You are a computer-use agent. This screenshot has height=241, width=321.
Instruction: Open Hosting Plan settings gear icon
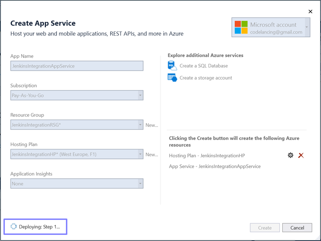point(290,155)
